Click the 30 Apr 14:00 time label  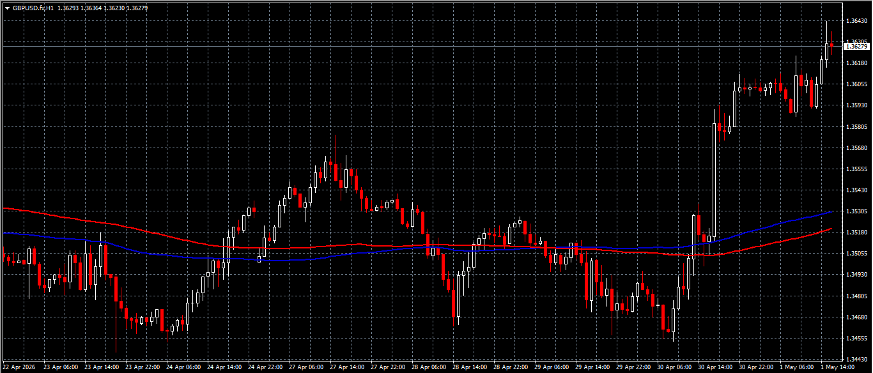point(716,368)
